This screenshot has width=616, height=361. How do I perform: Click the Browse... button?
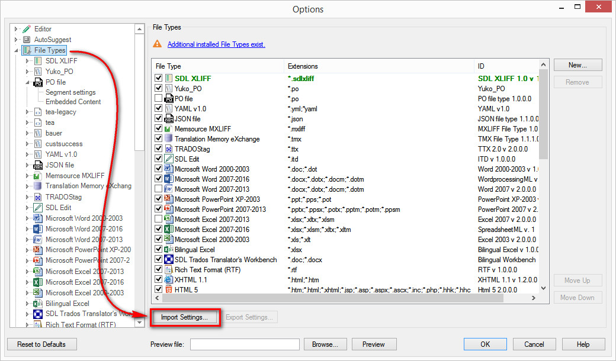(325, 344)
